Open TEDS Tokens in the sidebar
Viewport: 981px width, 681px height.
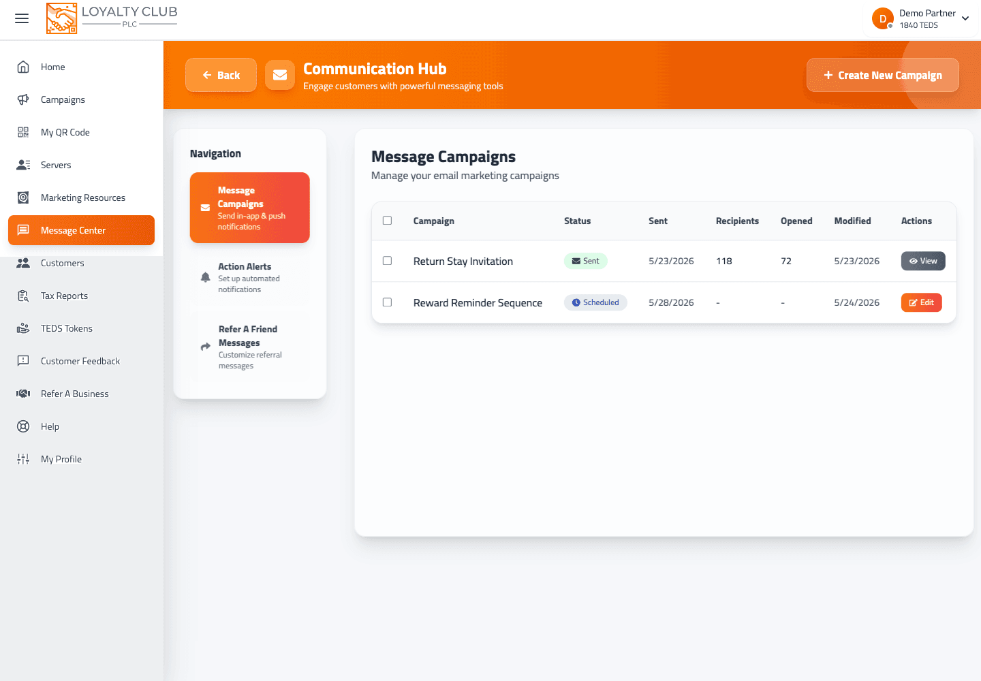81,328
